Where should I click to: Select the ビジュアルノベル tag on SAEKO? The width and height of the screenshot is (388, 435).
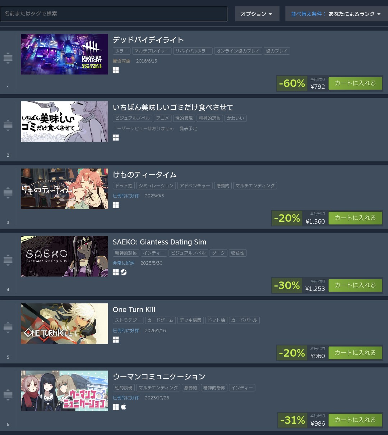188,253
